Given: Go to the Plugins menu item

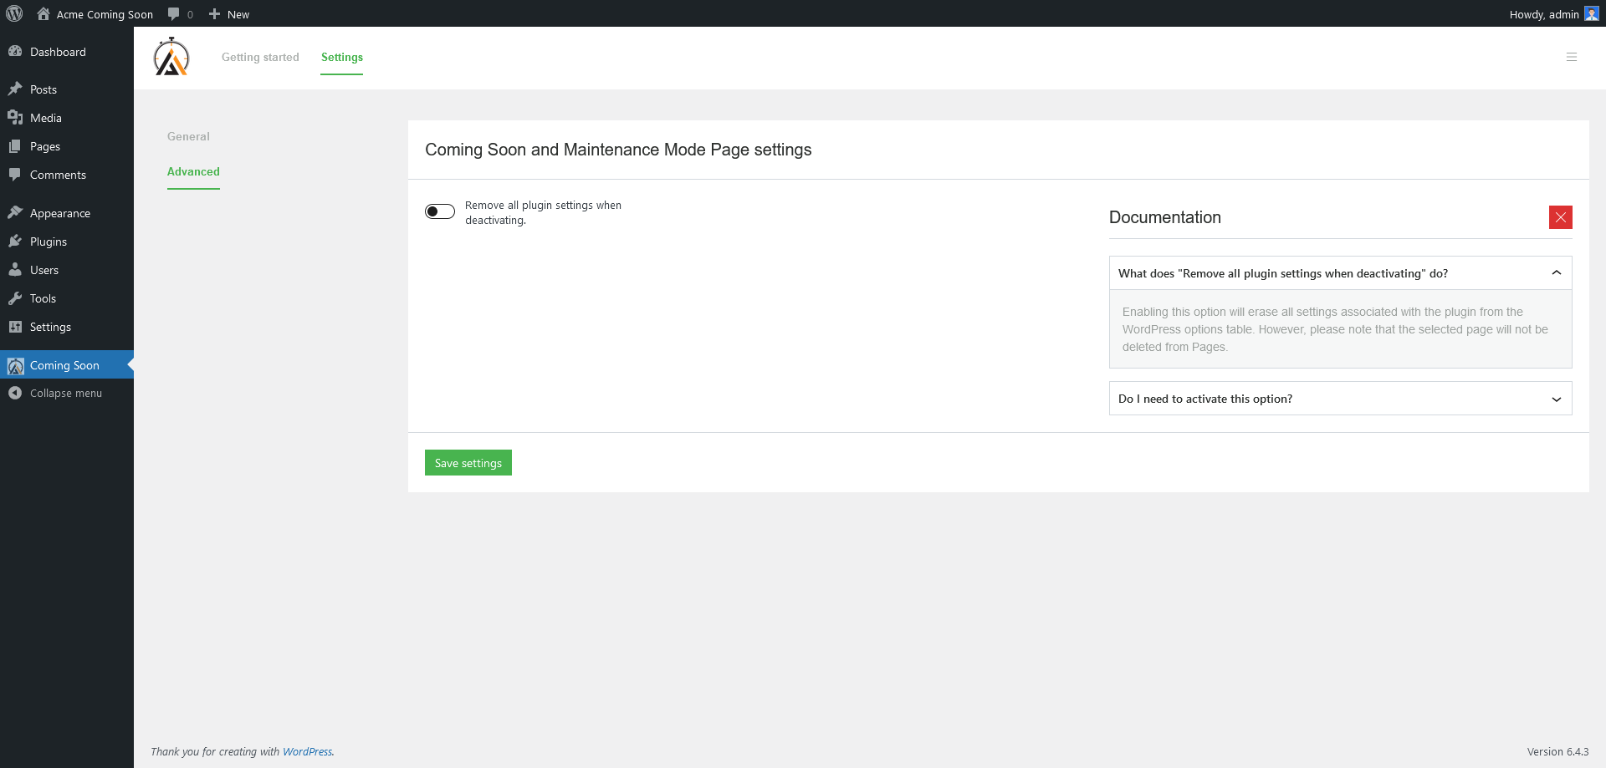Looking at the screenshot, I should 67,242.
